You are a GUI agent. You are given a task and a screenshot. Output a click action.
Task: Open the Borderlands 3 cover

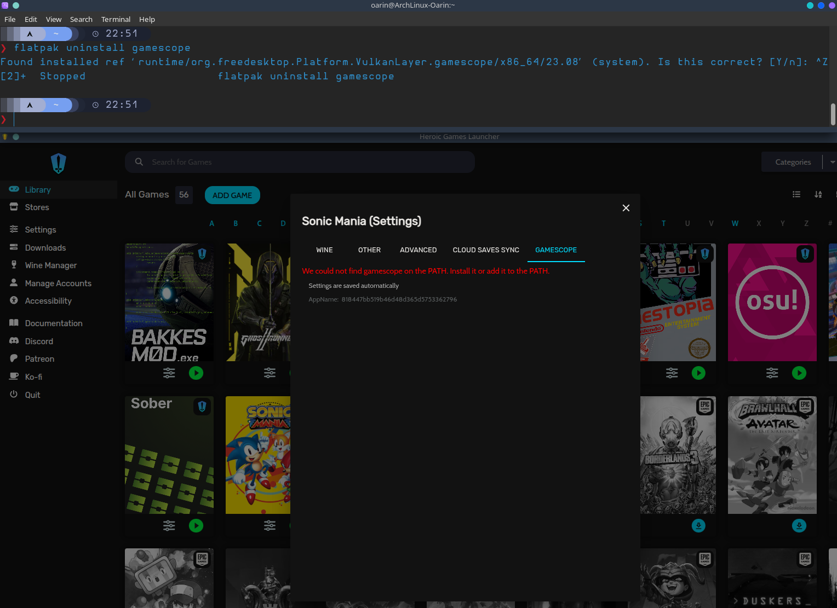coord(678,455)
